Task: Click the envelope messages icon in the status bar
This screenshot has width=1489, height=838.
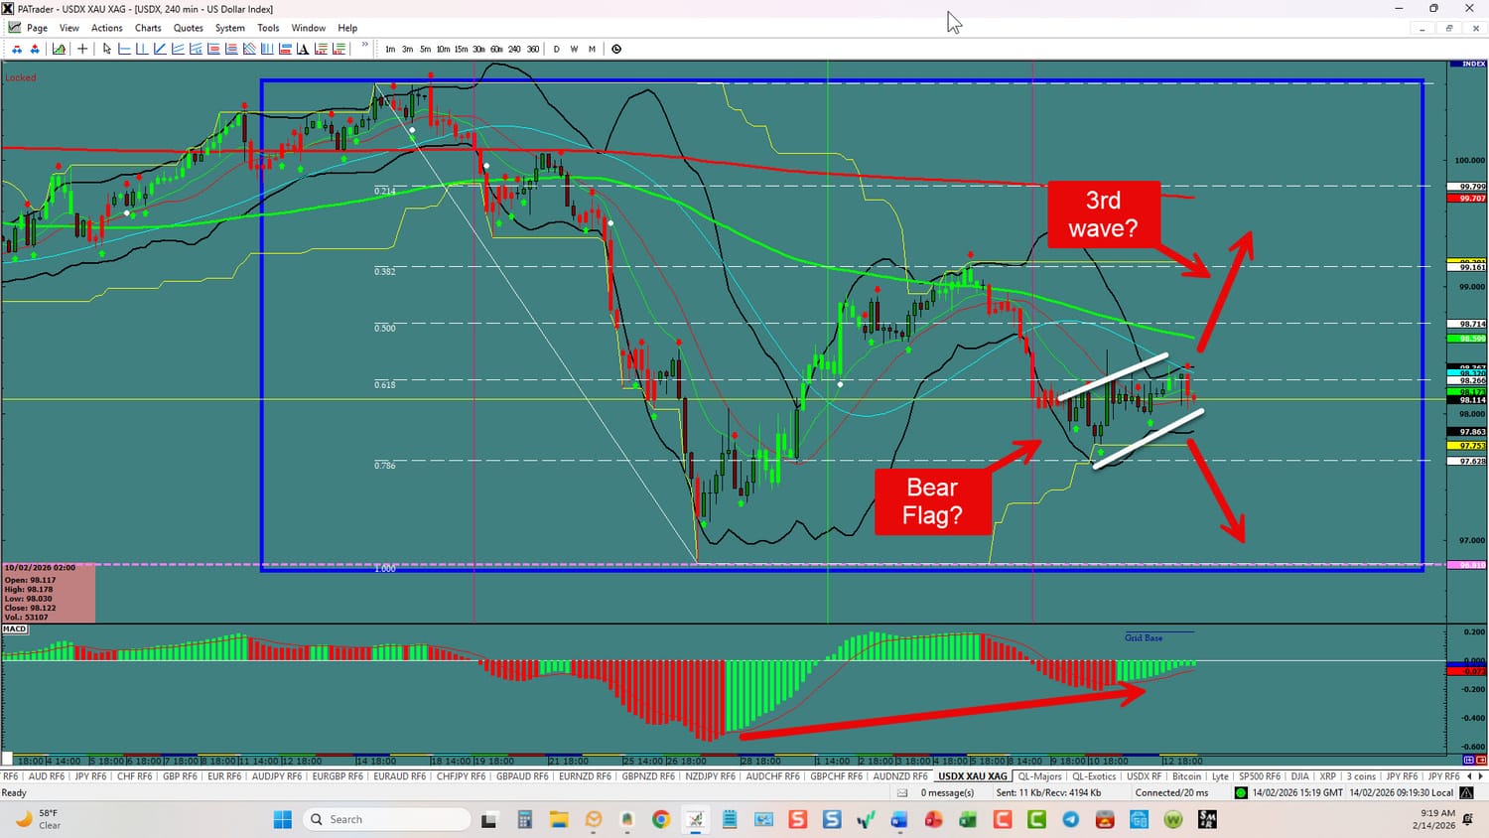Action: pos(902,793)
